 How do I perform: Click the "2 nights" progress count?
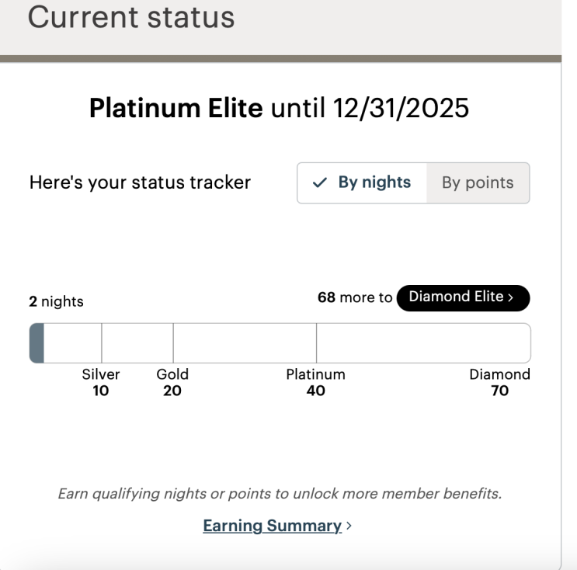tap(56, 301)
